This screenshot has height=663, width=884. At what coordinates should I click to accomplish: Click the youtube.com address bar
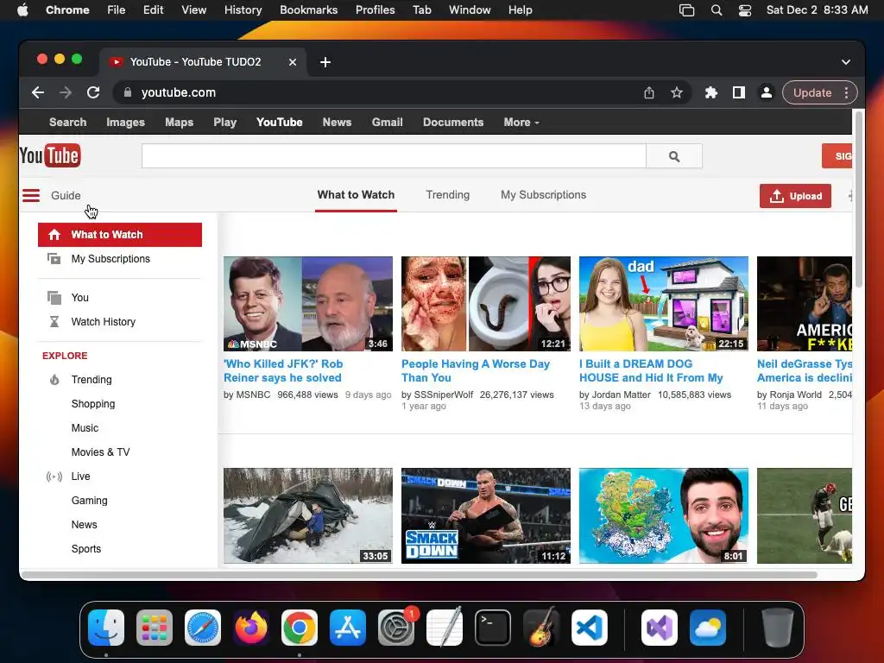(x=372, y=92)
